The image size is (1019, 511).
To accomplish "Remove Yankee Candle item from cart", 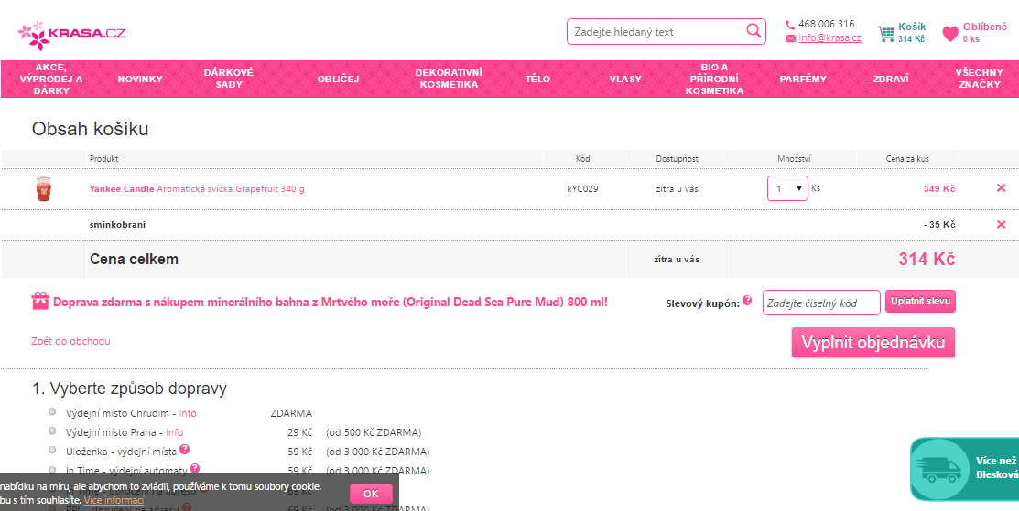I will pyautogui.click(x=1001, y=188).
